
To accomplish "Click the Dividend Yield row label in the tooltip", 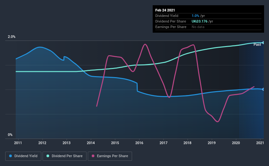I will click(167, 16).
